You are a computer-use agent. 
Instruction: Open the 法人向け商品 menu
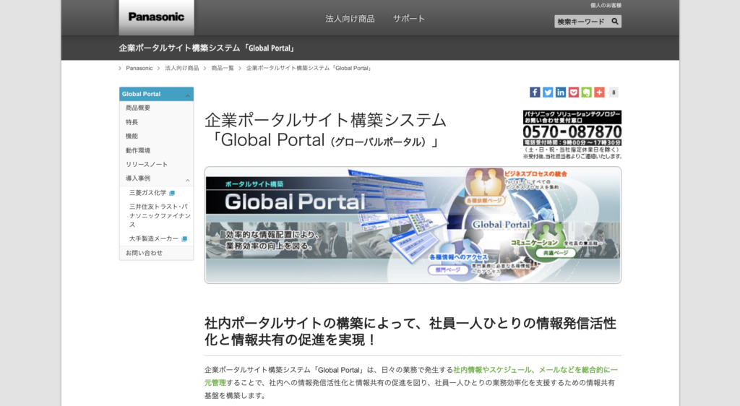tap(350, 19)
